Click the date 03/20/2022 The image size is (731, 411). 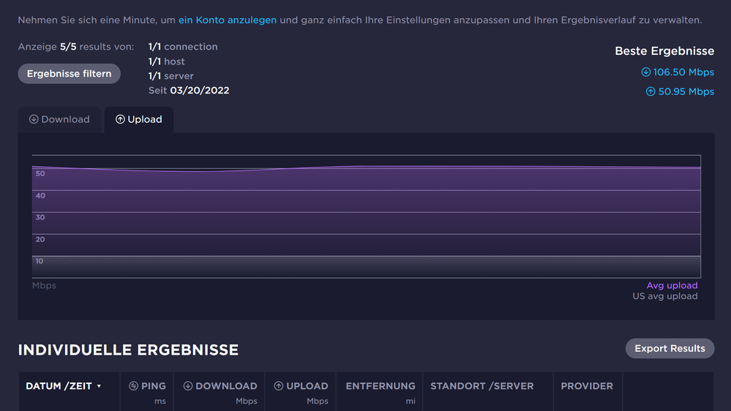point(200,91)
